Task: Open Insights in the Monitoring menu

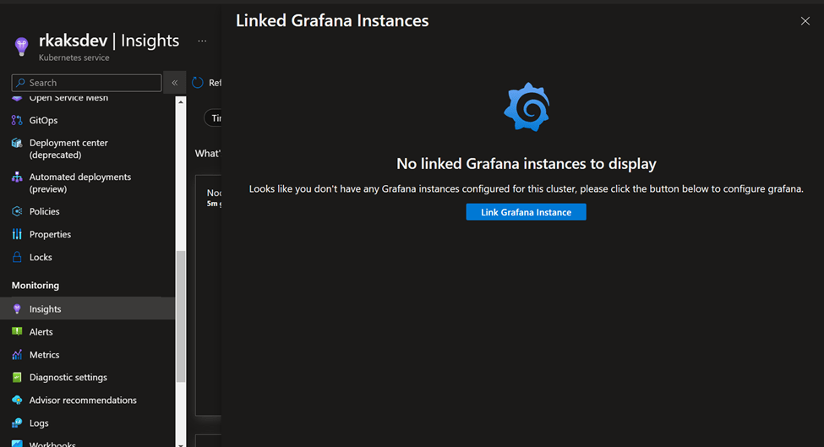Action: pos(46,309)
